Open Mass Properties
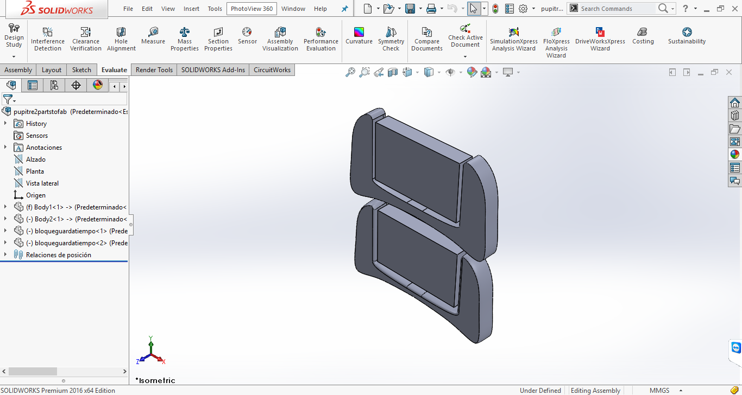Screen dimensions: 742x395 pos(185,39)
